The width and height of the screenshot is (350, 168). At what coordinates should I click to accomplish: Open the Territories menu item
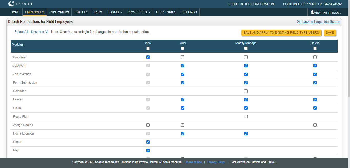[166, 12]
